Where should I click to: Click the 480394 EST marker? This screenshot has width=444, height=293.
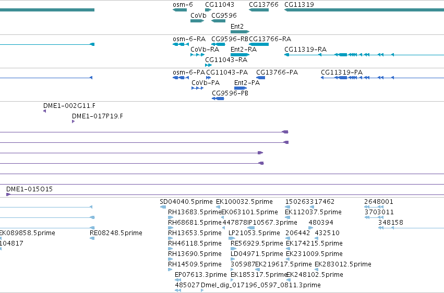(x=310, y=228)
